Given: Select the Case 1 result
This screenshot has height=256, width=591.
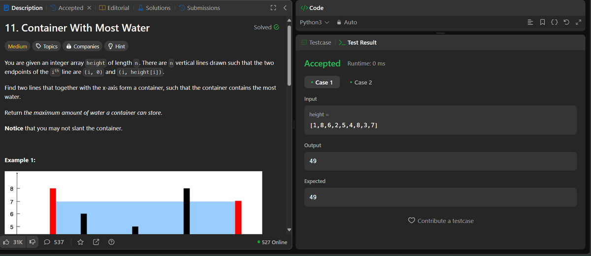Looking at the screenshot, I should (x=322, y=82).
